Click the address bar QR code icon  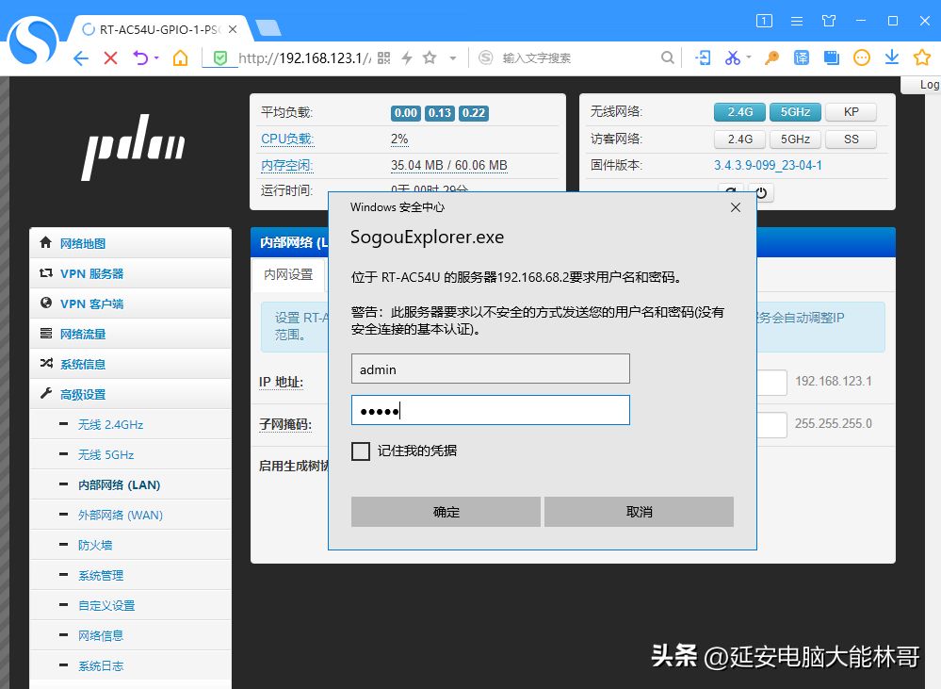[x=383, y=58]
